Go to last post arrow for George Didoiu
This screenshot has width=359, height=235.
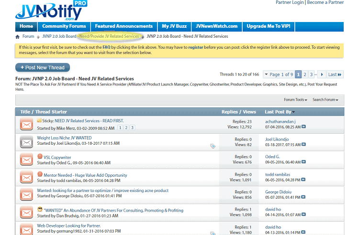pos(303,197)
